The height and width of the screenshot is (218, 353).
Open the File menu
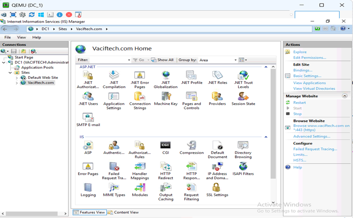pyautogui.click(x=7, y=37)
